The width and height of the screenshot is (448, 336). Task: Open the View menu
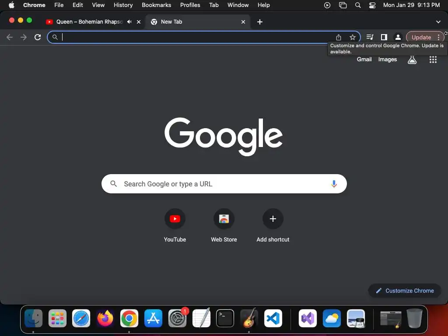pos(98,5)
